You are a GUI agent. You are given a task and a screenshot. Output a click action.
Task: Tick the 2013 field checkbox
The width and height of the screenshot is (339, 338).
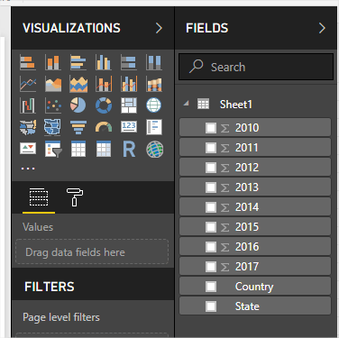pyautogui.click(x=211, y=187)
